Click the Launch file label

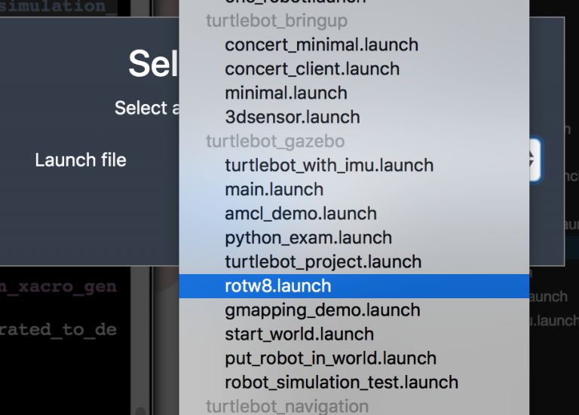tap(81, 160)
